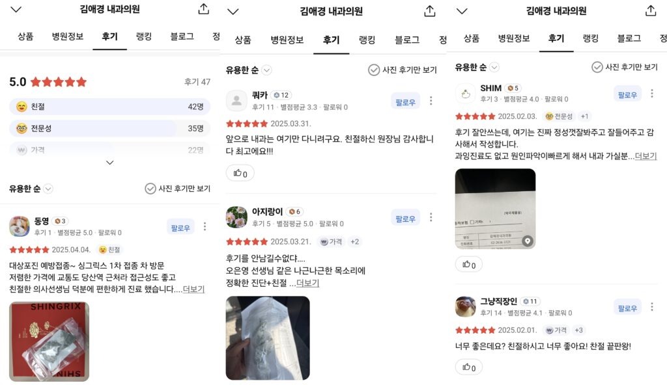Screen dimensions: 667x385
Task: Open more options for 쿼카's review
Action: tap(431, 101)
